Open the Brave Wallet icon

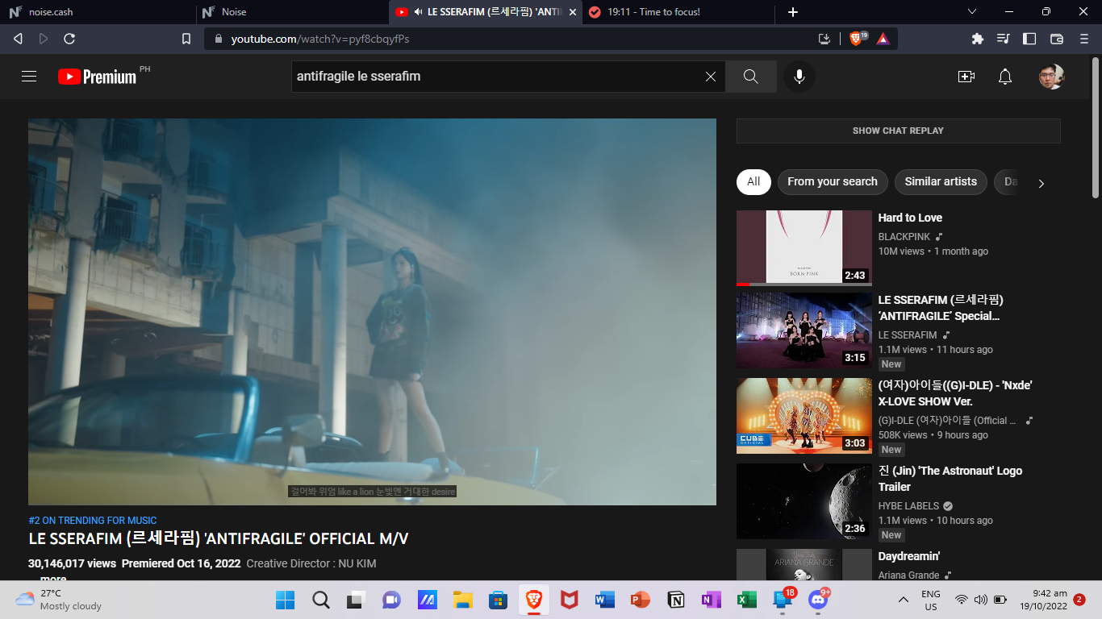coord(1057,39)
